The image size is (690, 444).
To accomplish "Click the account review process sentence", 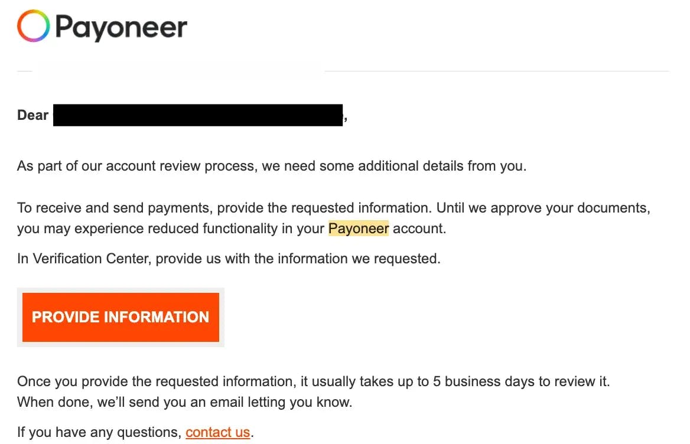I will [x=271, y=166].
